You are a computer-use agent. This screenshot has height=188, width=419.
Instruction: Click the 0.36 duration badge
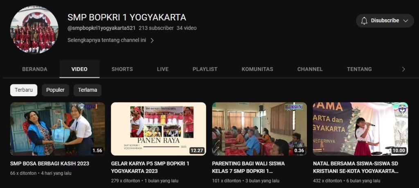pos(299,151)
